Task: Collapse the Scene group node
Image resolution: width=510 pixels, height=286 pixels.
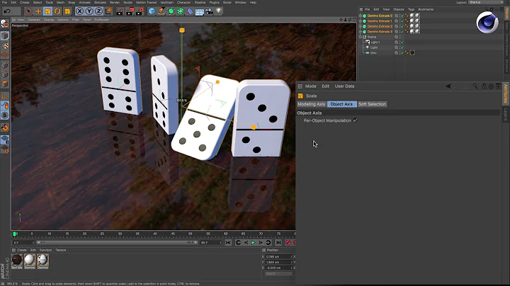Action: coord(361,37)
